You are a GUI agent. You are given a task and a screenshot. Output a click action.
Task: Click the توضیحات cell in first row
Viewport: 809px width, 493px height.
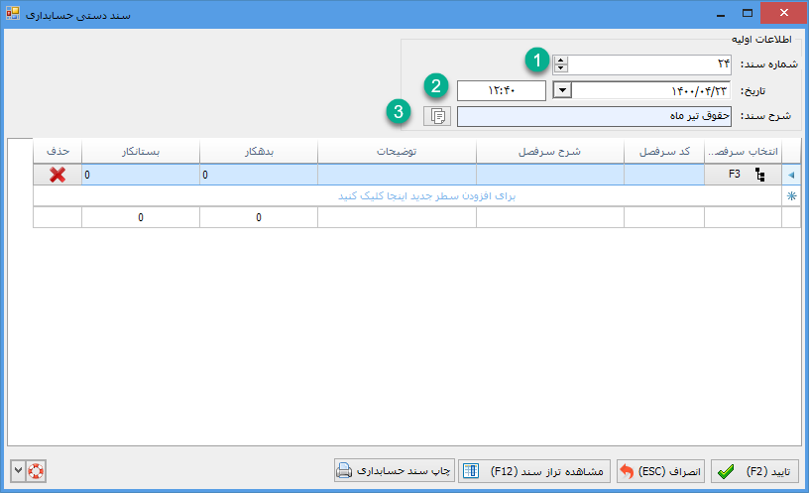pos(397,175)
